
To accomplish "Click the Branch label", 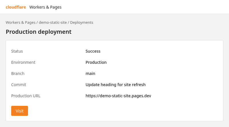I will [18, 74].
